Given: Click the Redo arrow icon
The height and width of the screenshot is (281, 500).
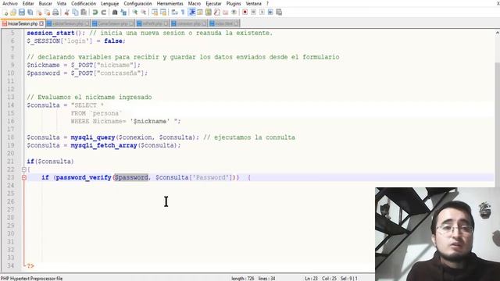Looking at the screenshot, I should [103, 12].
